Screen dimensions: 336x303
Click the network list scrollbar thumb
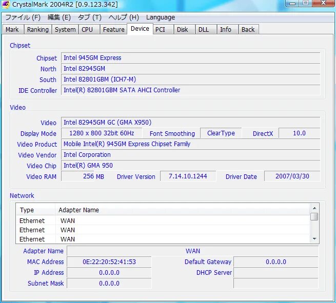click(x=314, y=216)
